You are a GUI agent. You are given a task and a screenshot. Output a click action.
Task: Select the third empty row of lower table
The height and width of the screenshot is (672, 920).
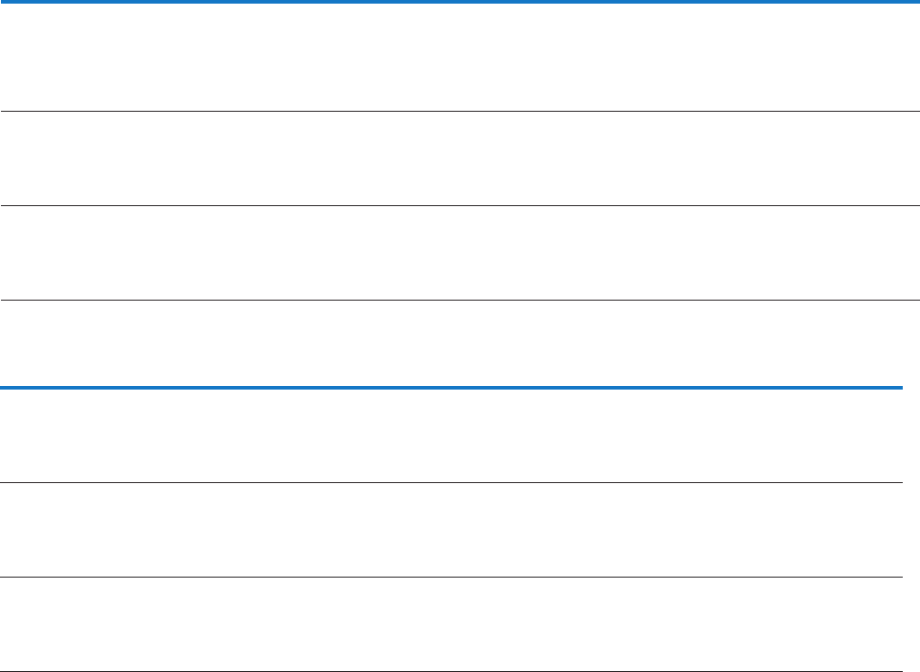(x=451, y=625)
